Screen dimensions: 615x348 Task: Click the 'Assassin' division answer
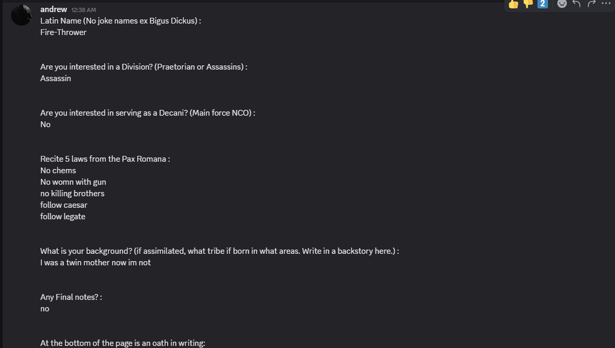point(55,78)
